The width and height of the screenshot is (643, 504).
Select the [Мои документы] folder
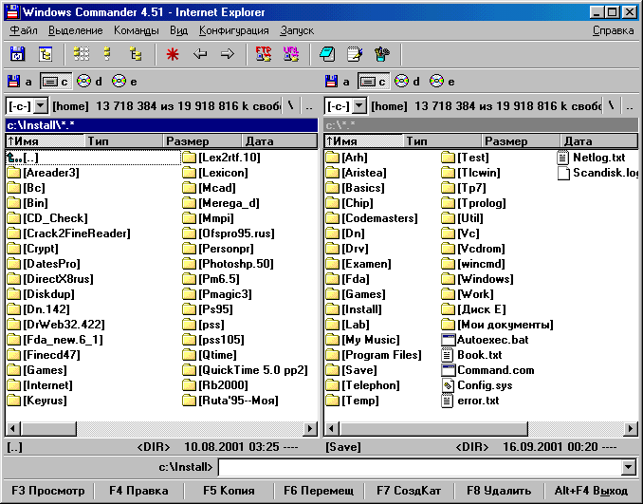tap(497, 325)
